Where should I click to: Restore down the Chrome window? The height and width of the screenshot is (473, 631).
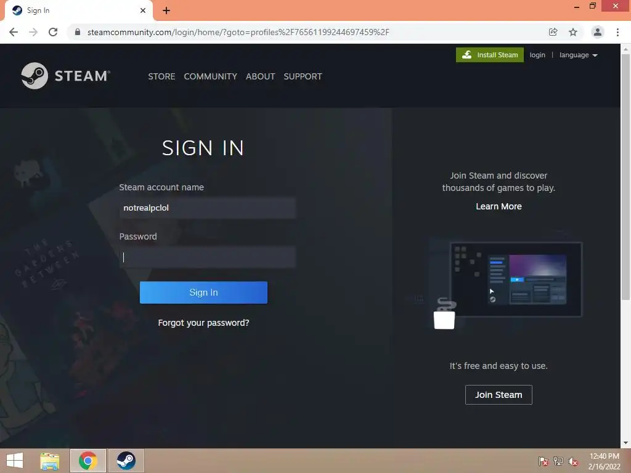click(593, 6)
